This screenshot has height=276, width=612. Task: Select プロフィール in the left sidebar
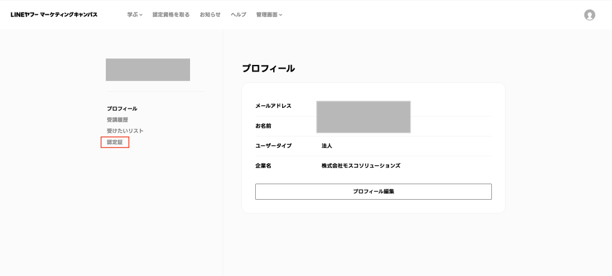point(122,108)
